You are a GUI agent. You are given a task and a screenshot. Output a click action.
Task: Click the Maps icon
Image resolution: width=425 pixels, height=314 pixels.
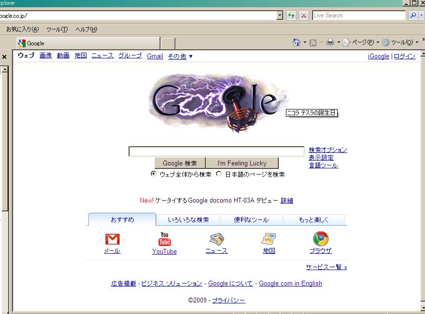click(269, 239)
